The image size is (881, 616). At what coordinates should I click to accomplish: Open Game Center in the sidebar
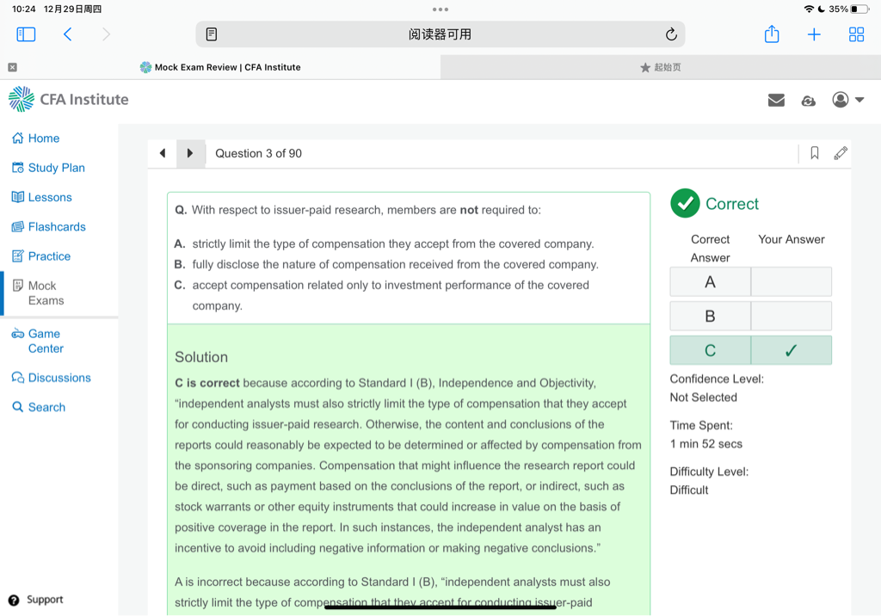(x=38, y=342)
